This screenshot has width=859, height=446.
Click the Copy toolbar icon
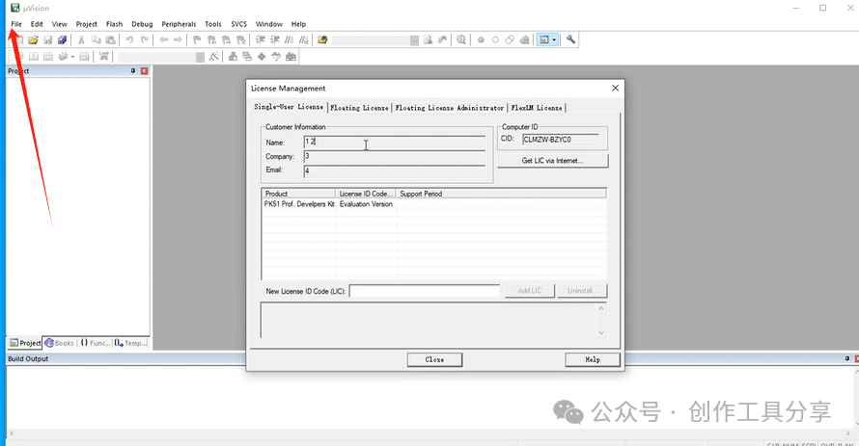[x=96, y=39]
